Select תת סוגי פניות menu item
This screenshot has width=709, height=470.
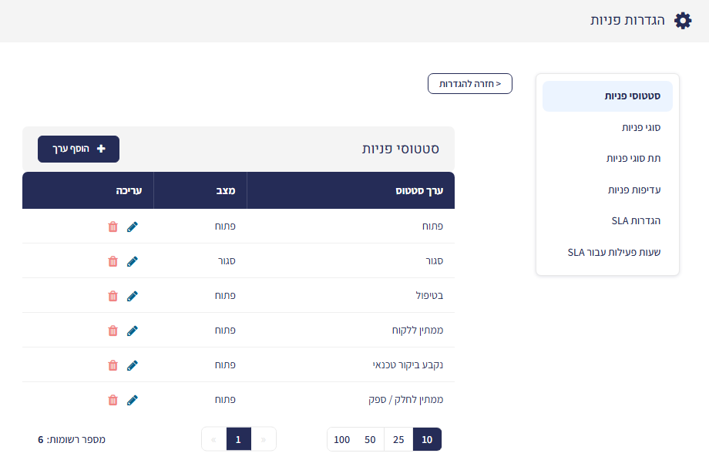pos(633,159)
